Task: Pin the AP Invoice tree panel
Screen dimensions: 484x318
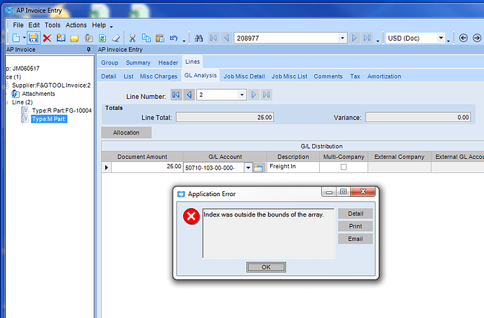Action: point(88,50)
